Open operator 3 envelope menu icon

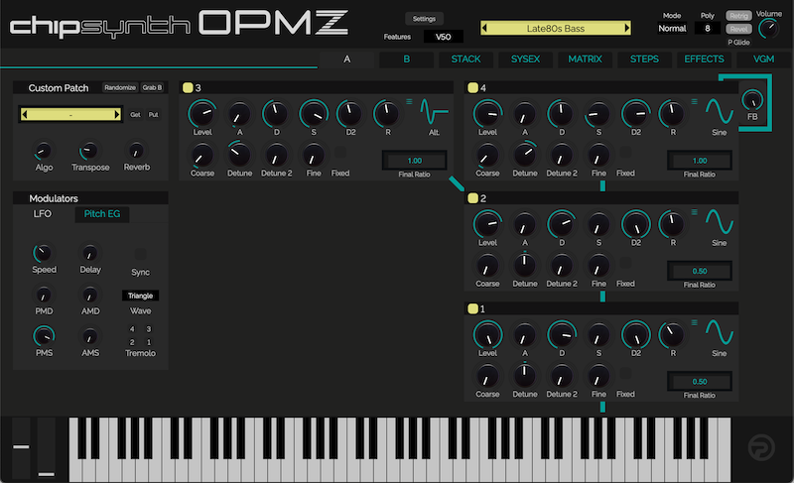tap(409, 101)
